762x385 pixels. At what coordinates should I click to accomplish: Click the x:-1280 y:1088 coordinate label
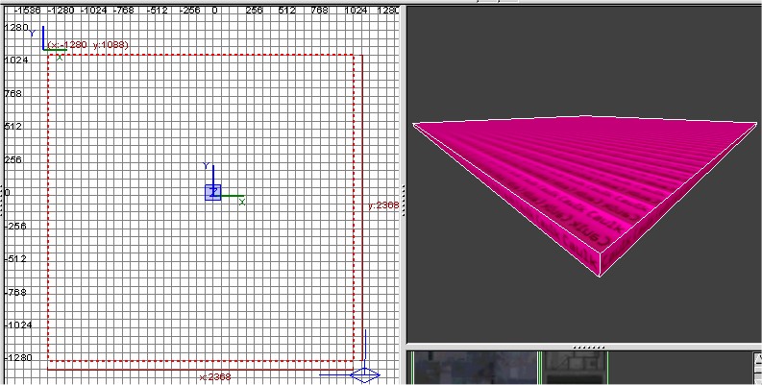click(x=88, y=45)
